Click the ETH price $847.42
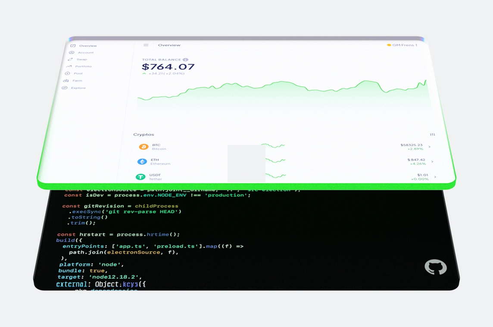The image size is (493, 327). (x=416, y=160)
